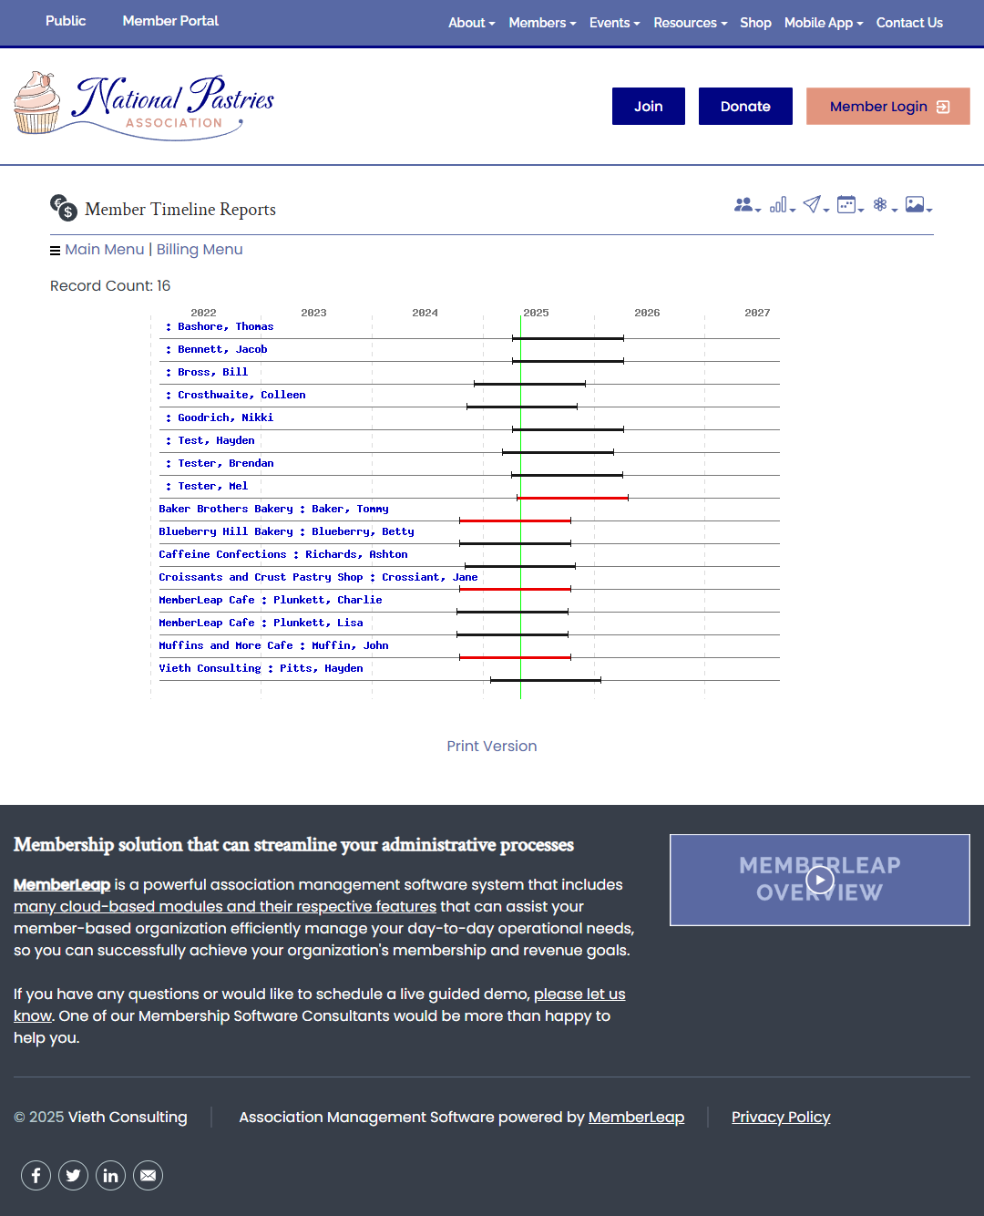Open the bold MemberLeap link in paragraph
Image resolution: width=984 pixels, height=1216 pixels.
coord(62,885)
